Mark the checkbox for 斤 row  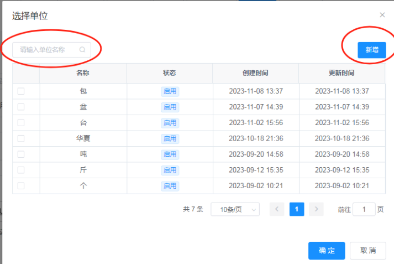pos(21,170)
